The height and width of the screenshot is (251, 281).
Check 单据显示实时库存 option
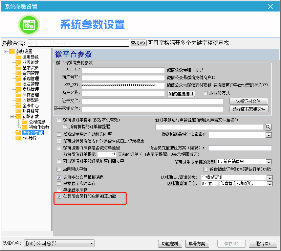59,183
